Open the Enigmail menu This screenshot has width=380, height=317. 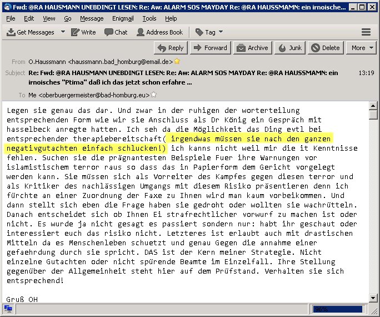pos(123,18)
